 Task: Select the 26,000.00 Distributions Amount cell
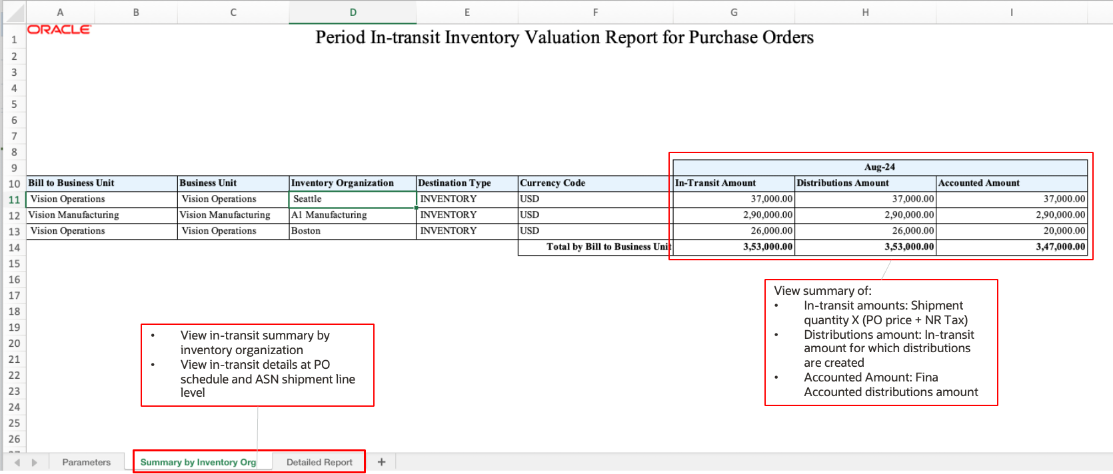coord(865,231)
